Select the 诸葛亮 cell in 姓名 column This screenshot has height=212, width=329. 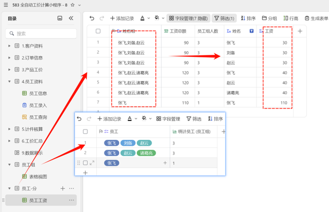click(x=240, y=93)
